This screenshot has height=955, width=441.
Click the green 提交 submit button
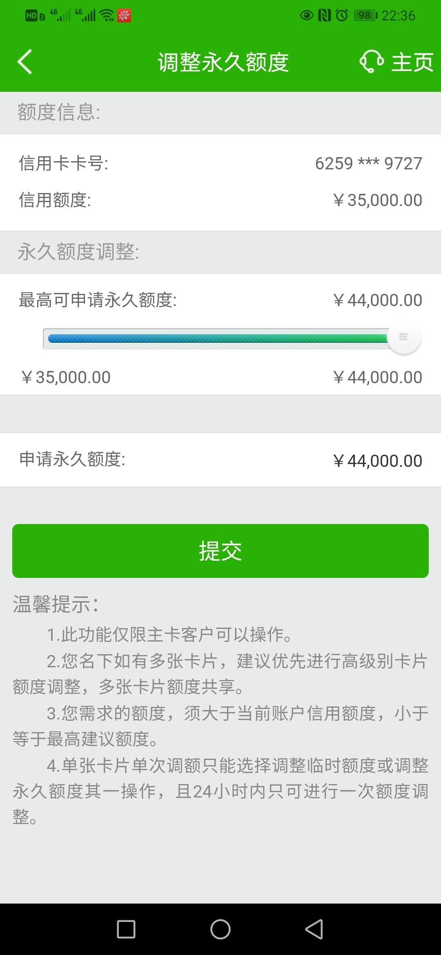coord(220,551)
